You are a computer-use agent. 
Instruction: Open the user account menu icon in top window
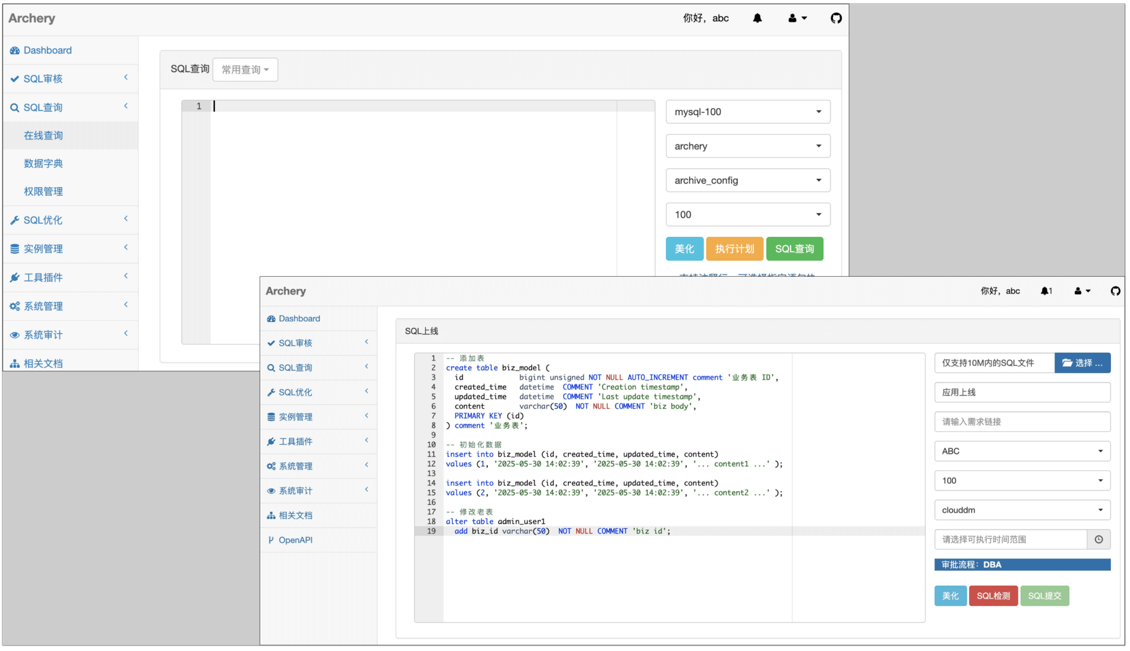tap(797, 18)
